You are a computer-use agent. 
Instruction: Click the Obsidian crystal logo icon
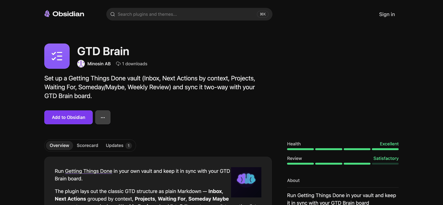point(47,14)
